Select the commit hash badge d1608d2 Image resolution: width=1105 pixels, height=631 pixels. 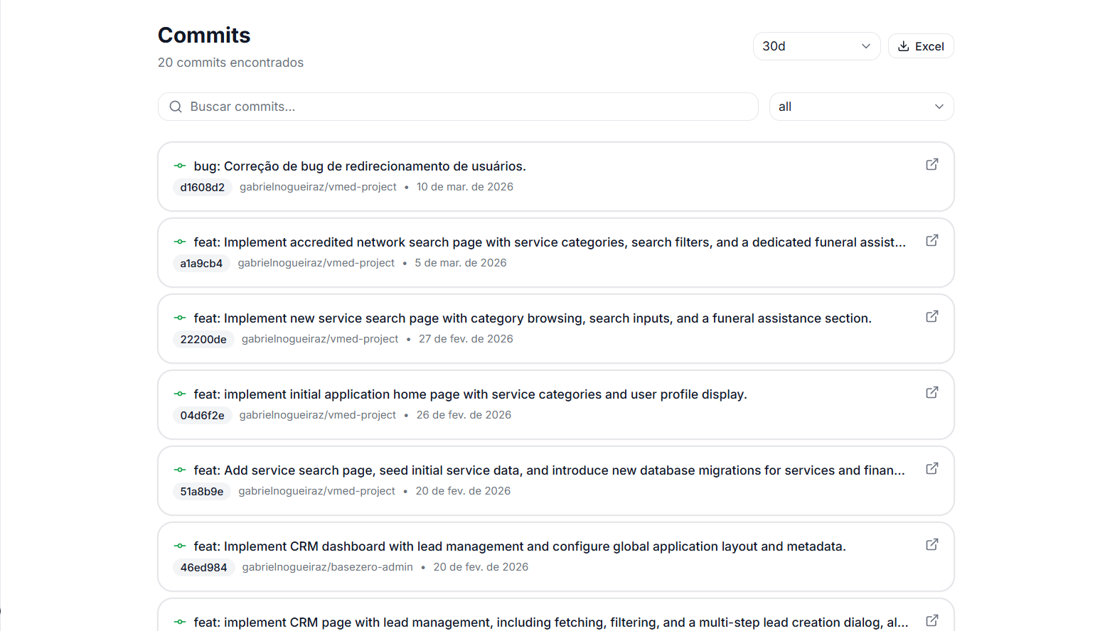[x=202, y=187]
